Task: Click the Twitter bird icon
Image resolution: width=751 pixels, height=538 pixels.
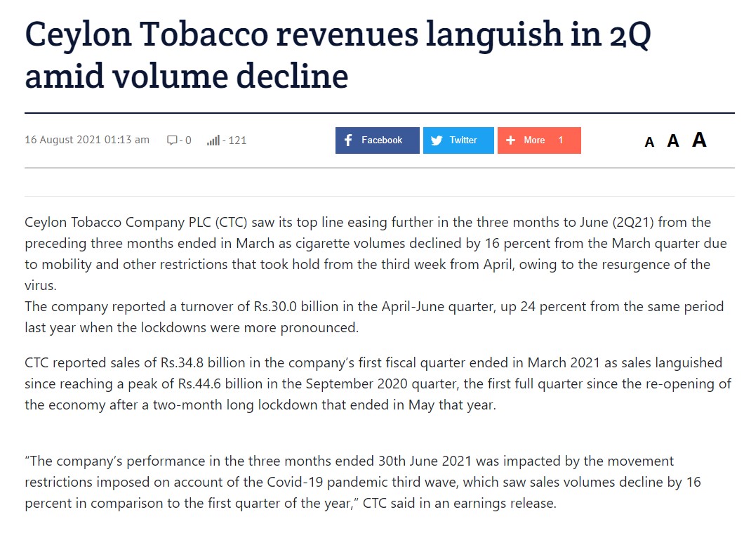Action: point(437,140)
